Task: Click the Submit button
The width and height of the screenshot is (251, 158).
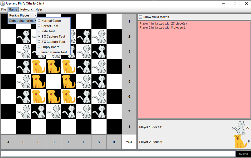Action: [243, 154]
